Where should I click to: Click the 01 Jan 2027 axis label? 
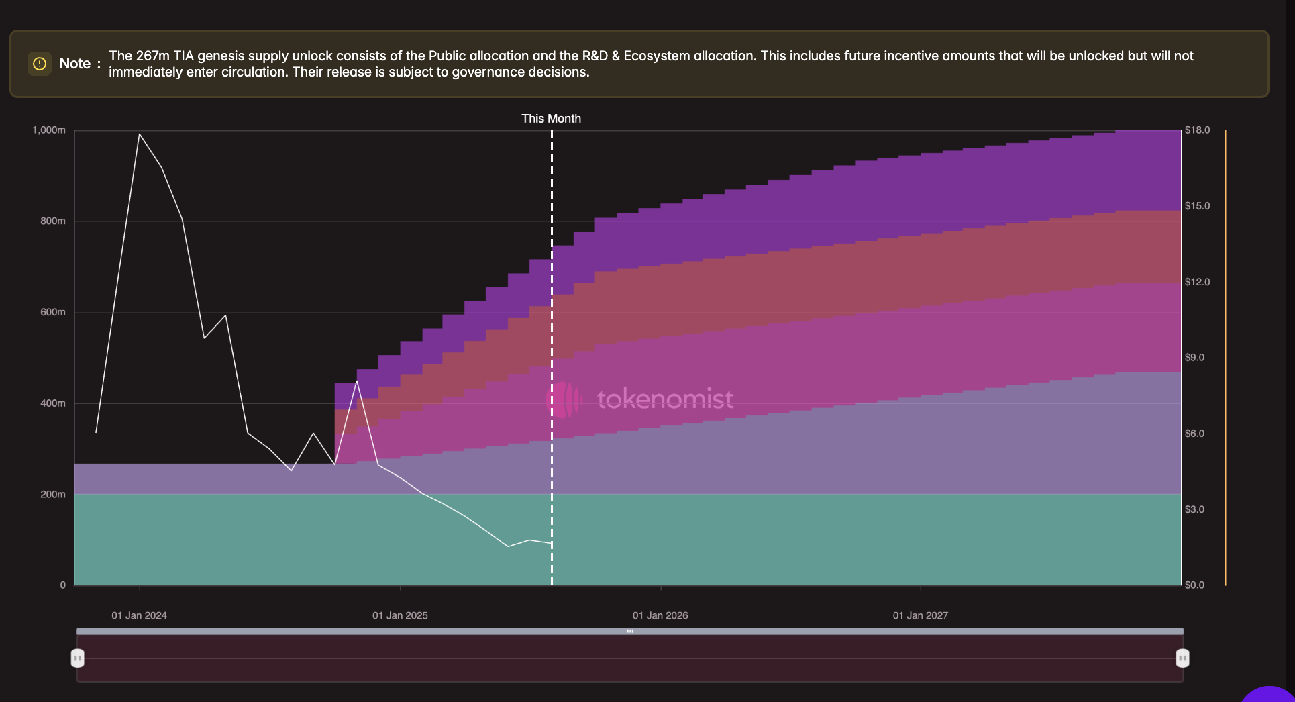[x=921, y=615]
